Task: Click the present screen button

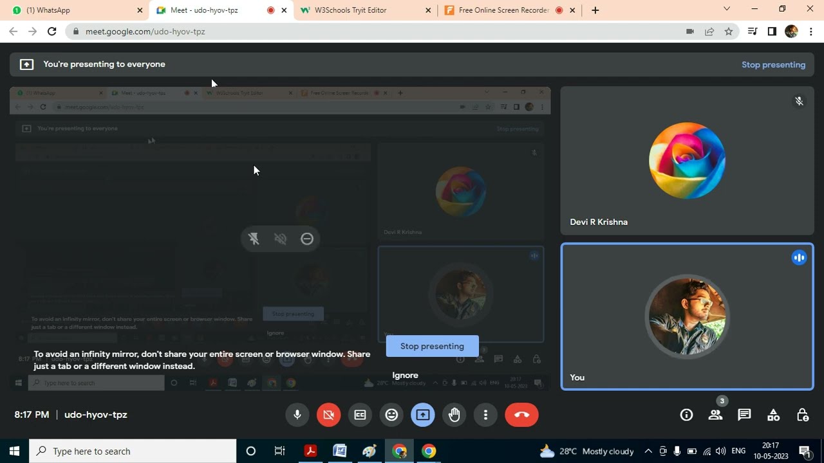Action: click(423, 415)
